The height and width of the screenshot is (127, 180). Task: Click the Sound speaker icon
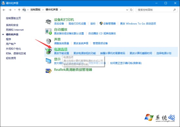coord(48,41)
